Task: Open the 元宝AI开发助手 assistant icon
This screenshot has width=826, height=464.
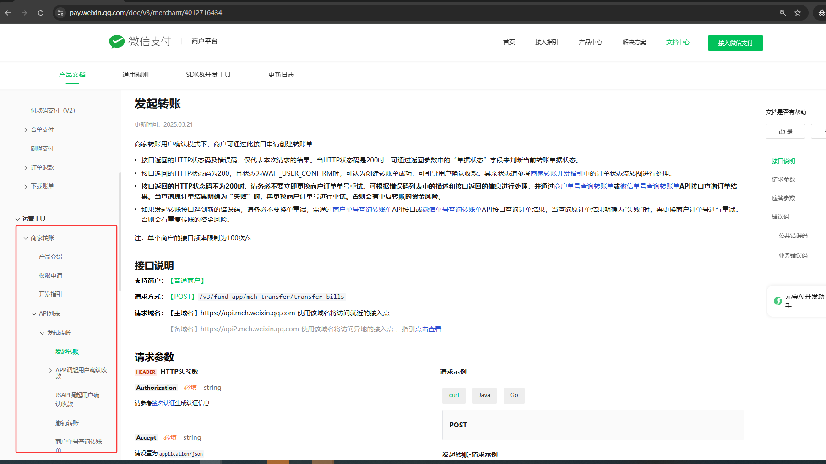Action: coord(777,301)
